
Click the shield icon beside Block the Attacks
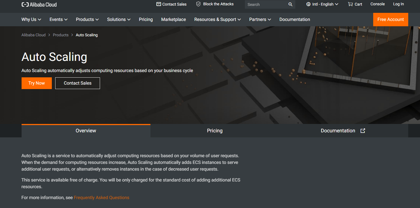(x=198, y=4)
